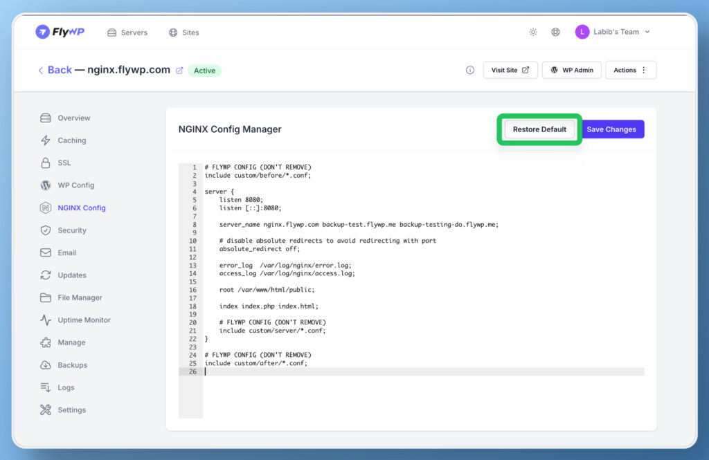Click the File Manager folder icon
Image resolution: width=709 pixels, height=460 pixels.
[45, 297]
